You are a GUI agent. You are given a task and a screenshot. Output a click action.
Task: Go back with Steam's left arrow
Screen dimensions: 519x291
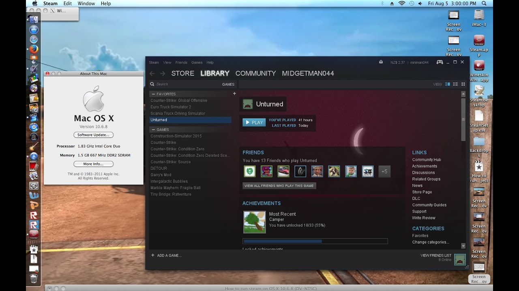(x=152, y=74)
